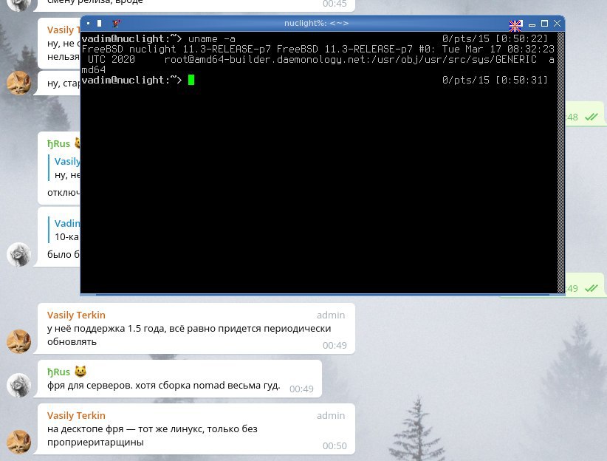Click the cat emoji beside ђRus in nomad message
The height and width of the screenshot is (461, 607).
click(80, 372)
